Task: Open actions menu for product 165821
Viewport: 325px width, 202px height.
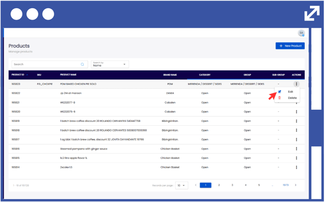Action: tap(296, 102)
